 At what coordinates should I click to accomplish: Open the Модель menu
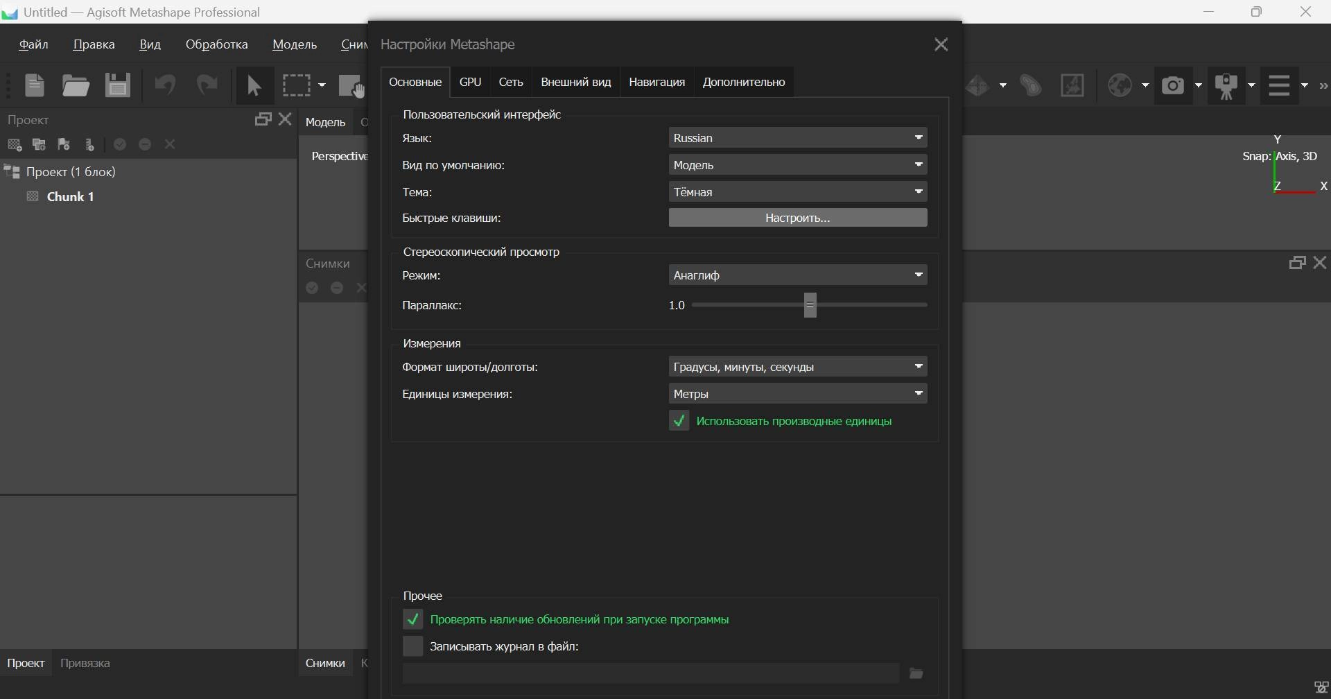point(295,44)
